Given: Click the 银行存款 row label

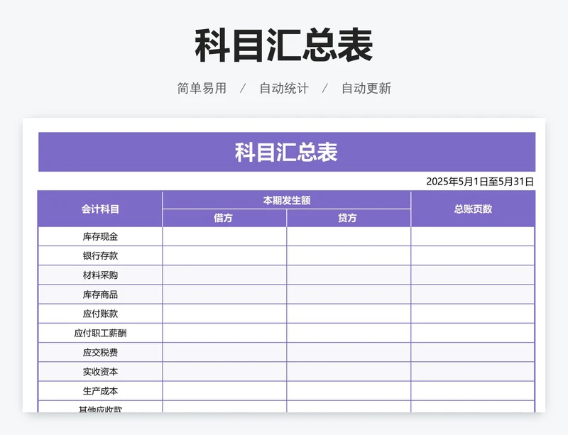Looking at the screenshot, I should (x=100, y=255).
